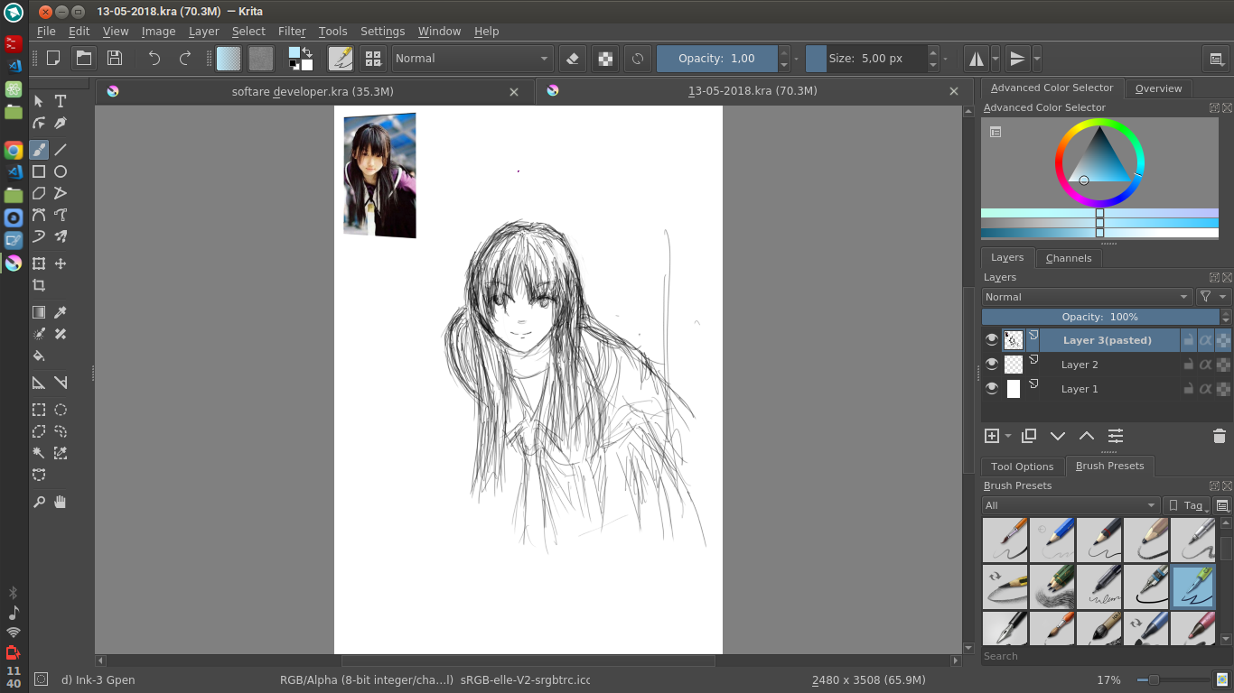Switch to the Channels tab

point(1069,258)
